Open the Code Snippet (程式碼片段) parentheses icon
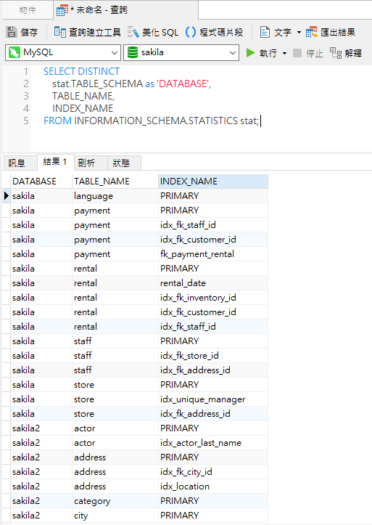The image size is (372, 525). pos(191,32)
